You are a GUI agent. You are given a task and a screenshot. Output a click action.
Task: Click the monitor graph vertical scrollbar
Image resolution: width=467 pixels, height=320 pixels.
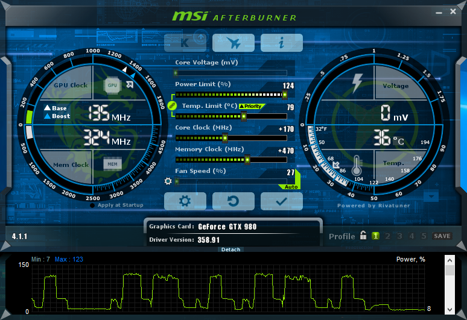[x=450, y=284]
